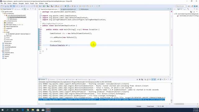Open Cortana from the taskbar

point(12,110)
